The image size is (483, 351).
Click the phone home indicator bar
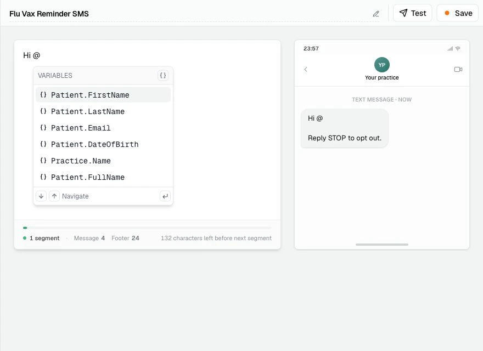[381, 245]
